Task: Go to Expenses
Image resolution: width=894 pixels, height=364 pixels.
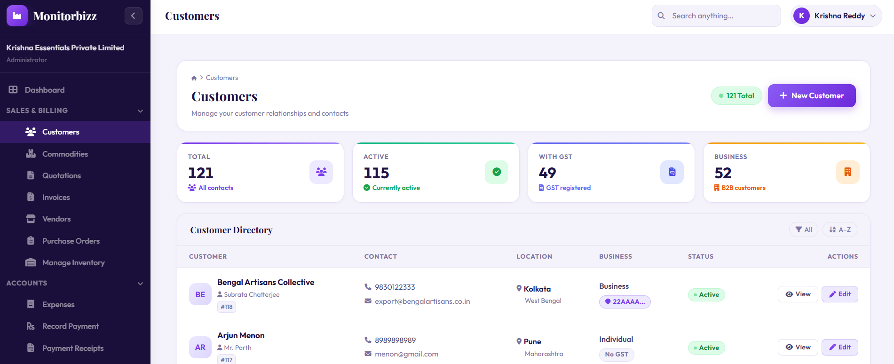Action: coord(75,304)
